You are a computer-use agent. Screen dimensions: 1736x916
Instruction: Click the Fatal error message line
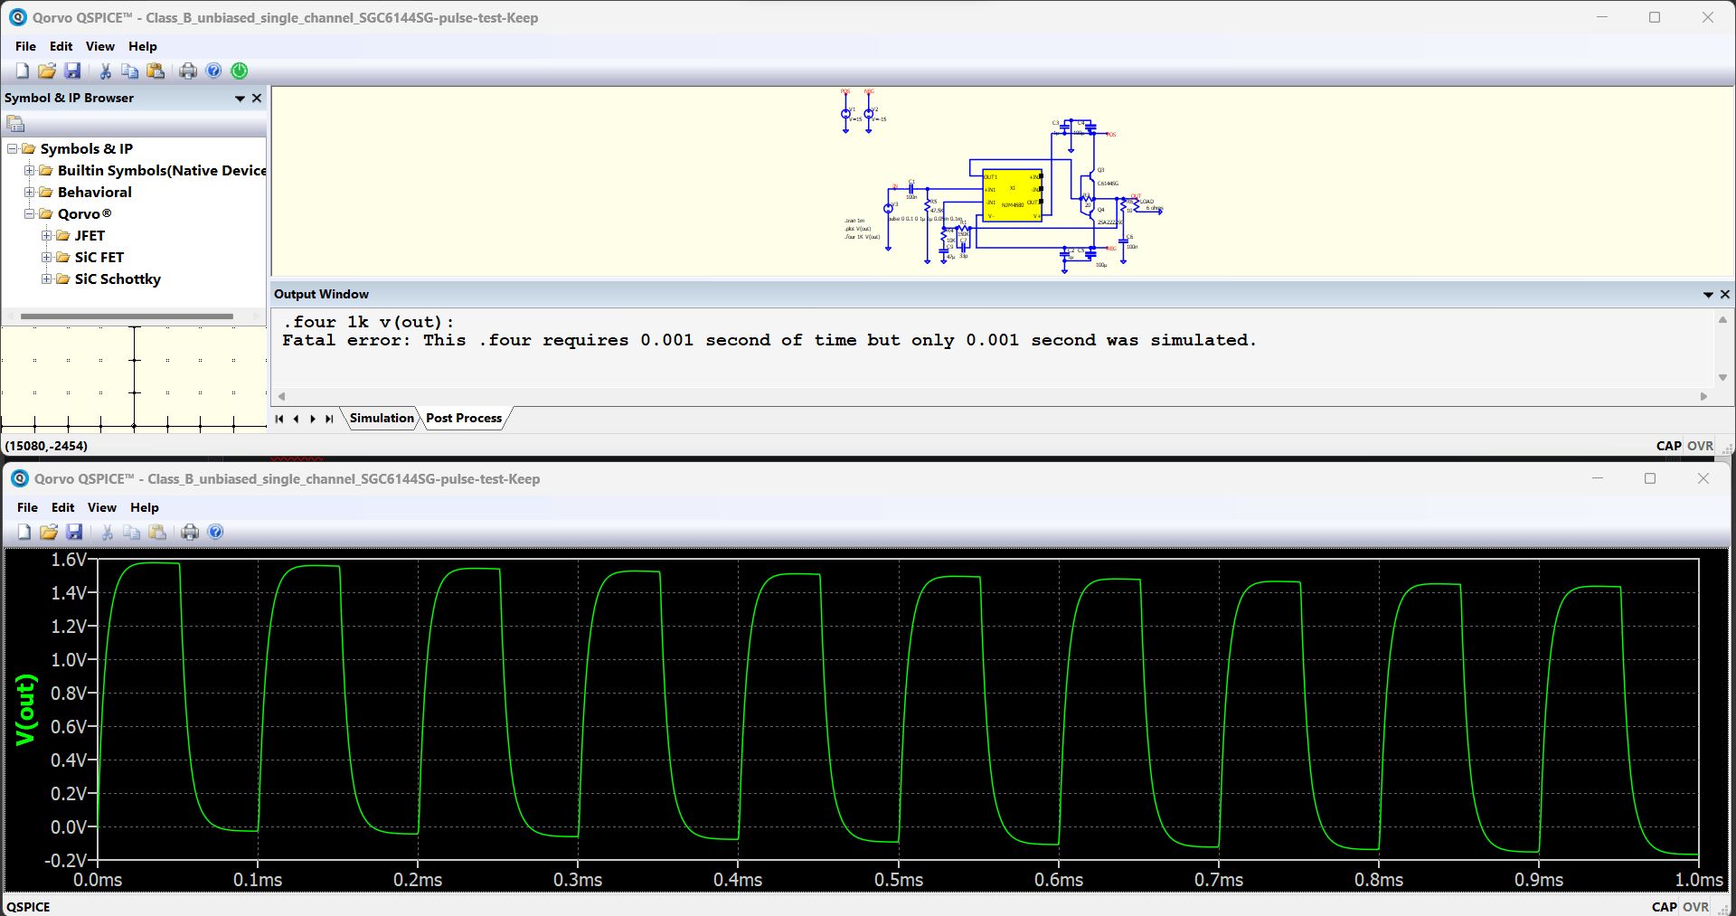pos(769,340)
